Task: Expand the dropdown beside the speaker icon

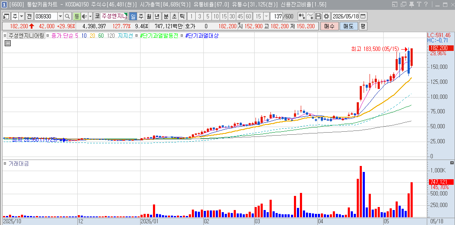Action: click(90, 16)
